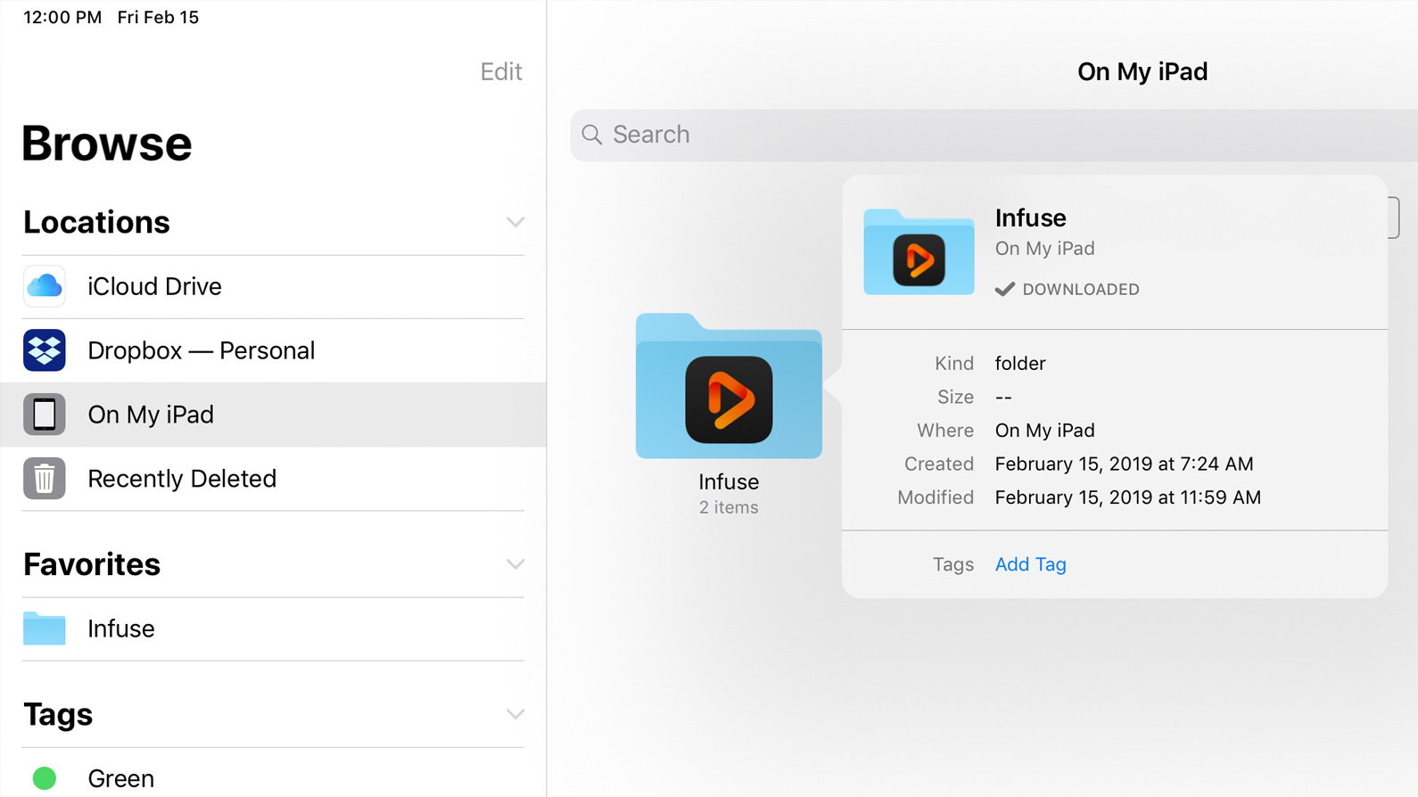Collapse the Tags section chevron
The height and width of the screenshot is (797, 1418).
(x=515, y=714)
